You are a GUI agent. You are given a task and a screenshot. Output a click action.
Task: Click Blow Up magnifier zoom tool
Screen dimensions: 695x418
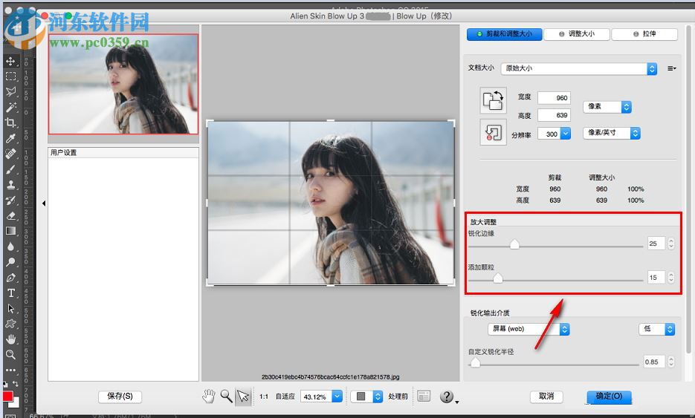226,396
